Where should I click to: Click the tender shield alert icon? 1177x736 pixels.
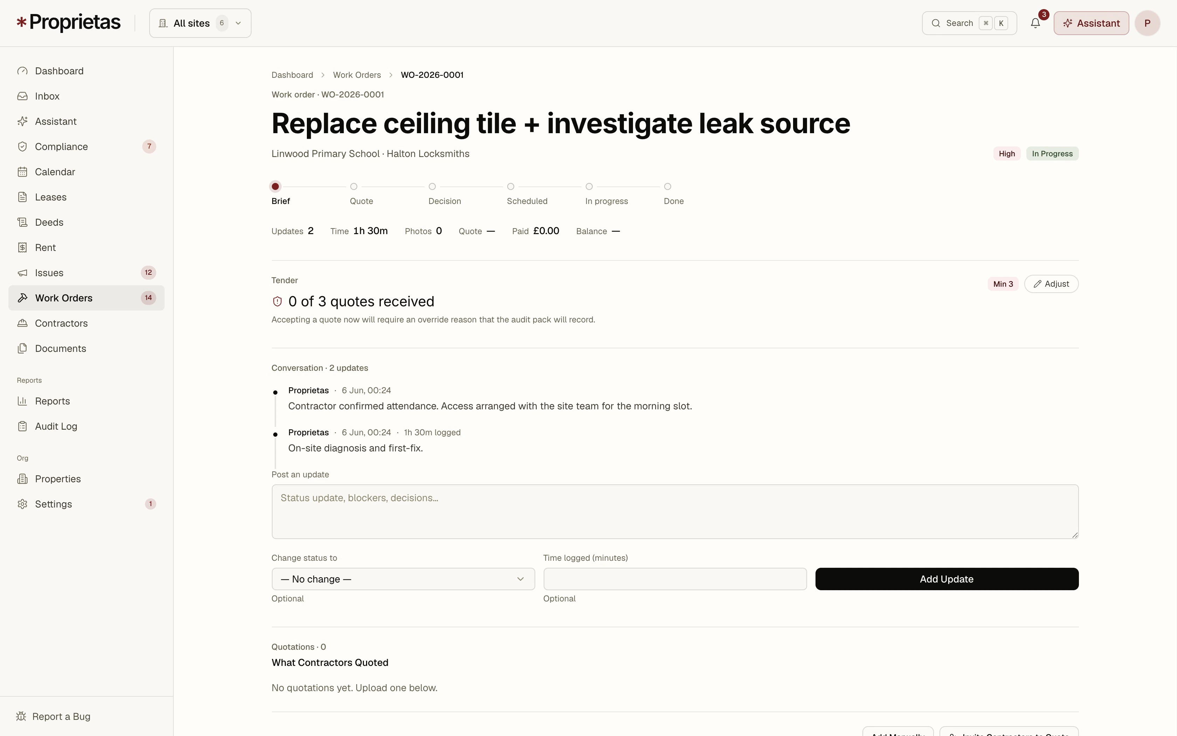coord(277,302)
